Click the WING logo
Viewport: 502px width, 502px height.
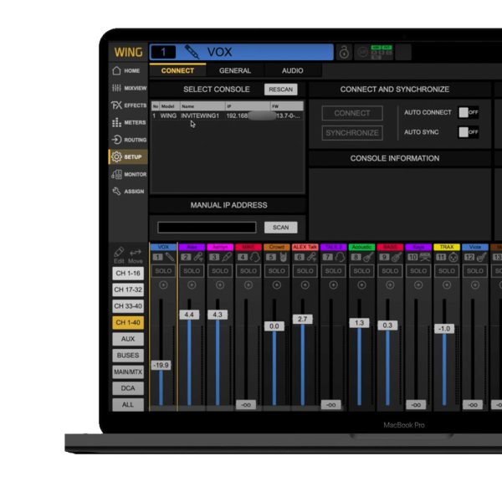point(128,52)
